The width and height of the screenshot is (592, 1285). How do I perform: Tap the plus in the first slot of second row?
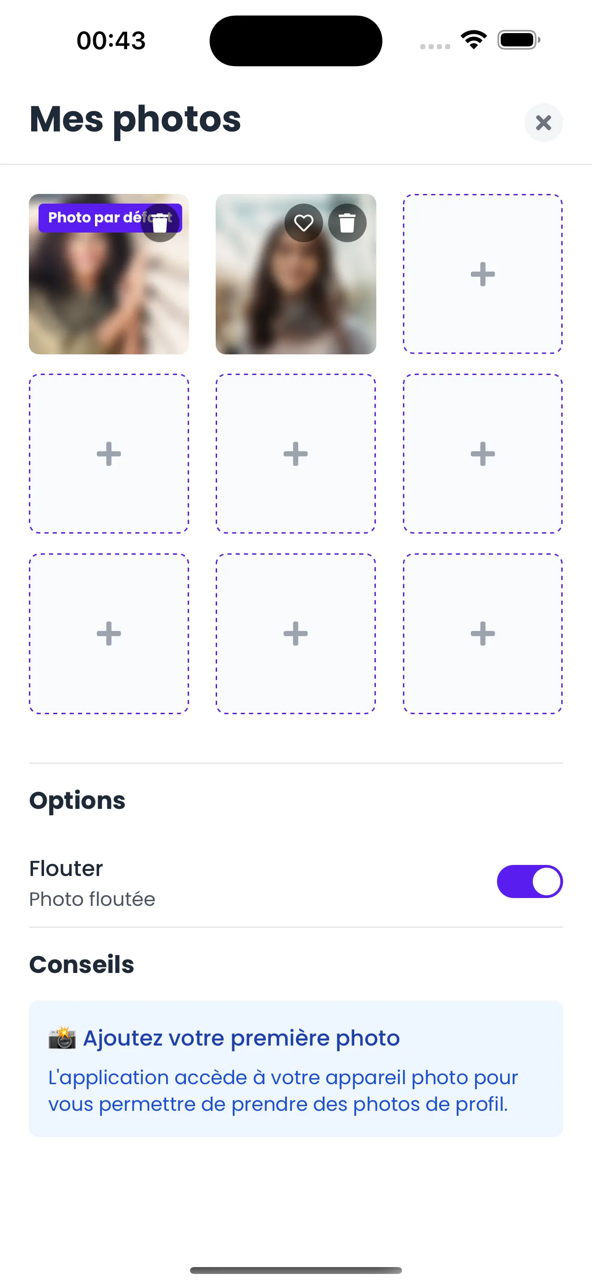pyautogui.click(x=109, y=454)
